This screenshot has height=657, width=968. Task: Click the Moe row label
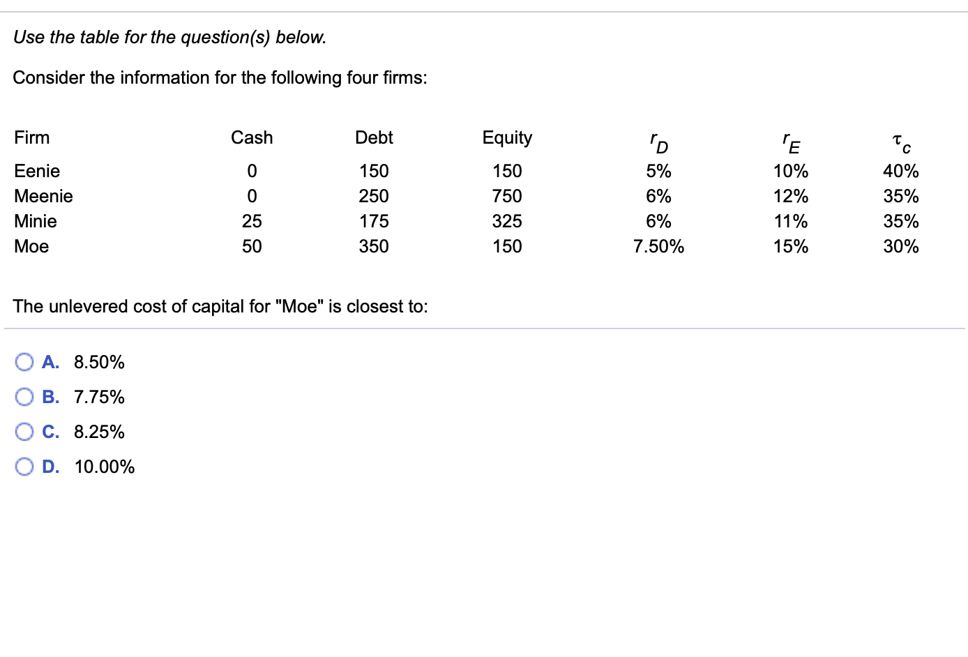(31, 246)
